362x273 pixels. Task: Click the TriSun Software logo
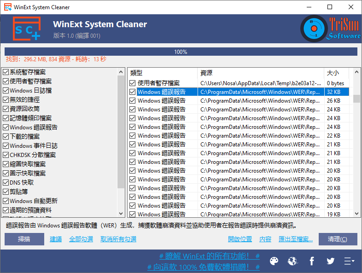coord(331,29)
